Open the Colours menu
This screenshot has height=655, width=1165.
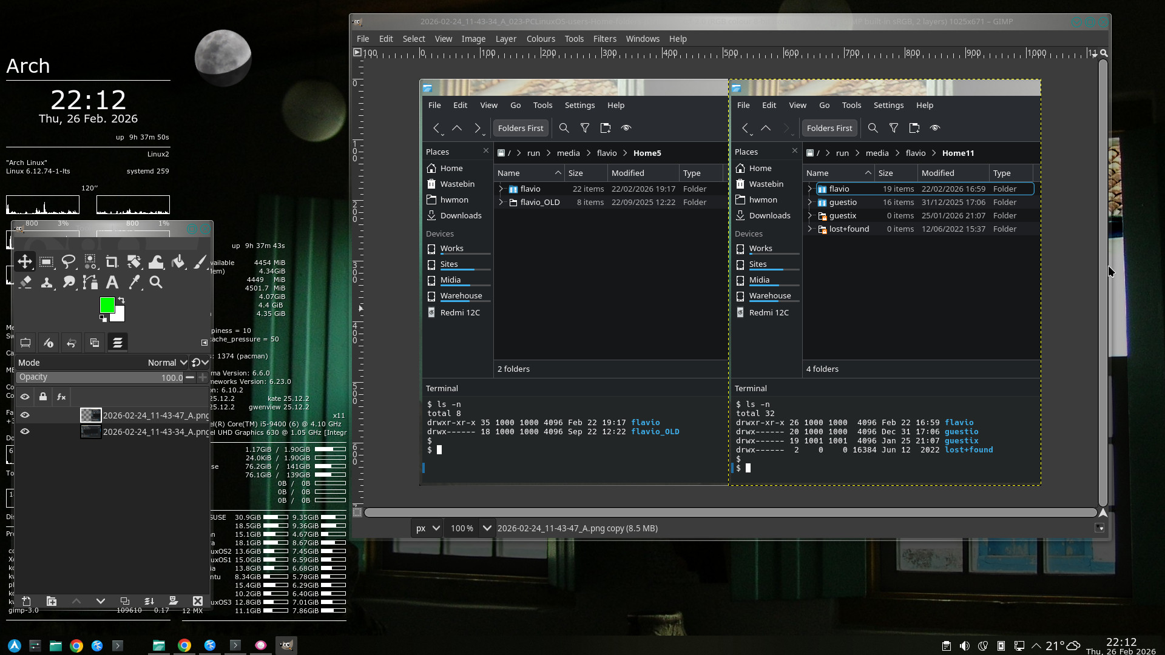click(540, 39)
